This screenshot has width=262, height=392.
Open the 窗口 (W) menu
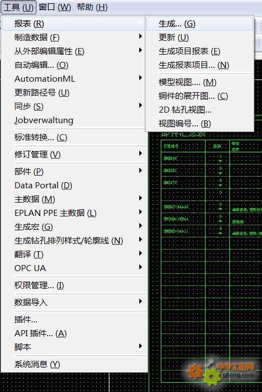55,7
